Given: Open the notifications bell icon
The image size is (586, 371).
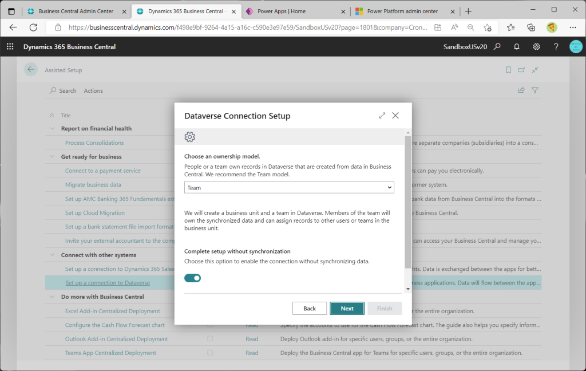Looking at the screenshot, I should pos(517,46).
